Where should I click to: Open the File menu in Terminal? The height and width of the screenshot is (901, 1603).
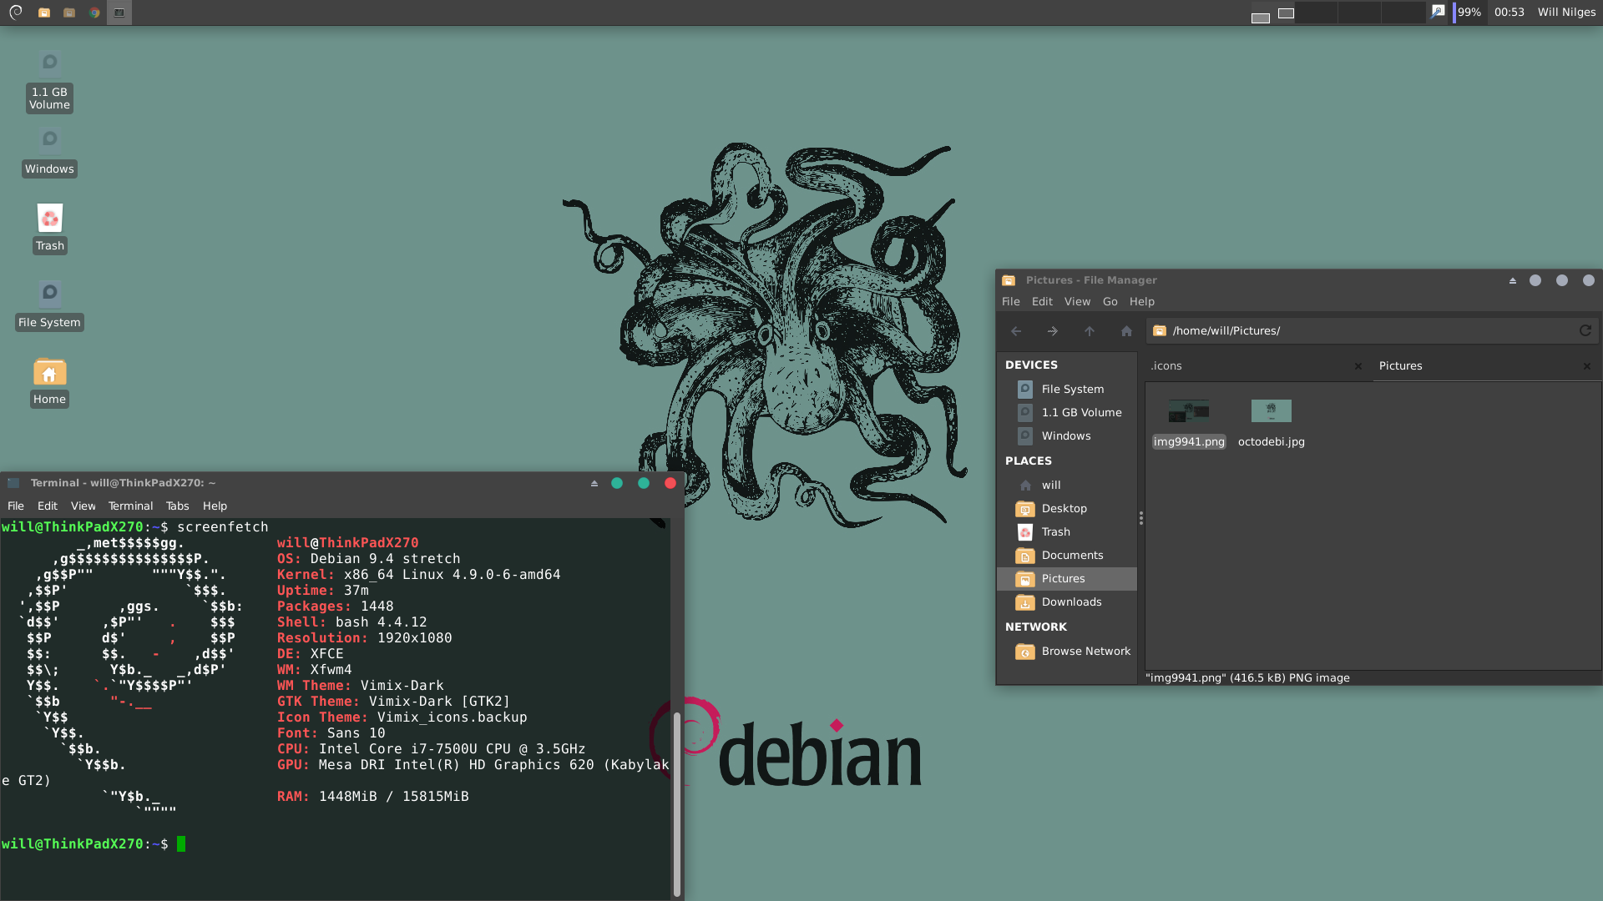16,506
